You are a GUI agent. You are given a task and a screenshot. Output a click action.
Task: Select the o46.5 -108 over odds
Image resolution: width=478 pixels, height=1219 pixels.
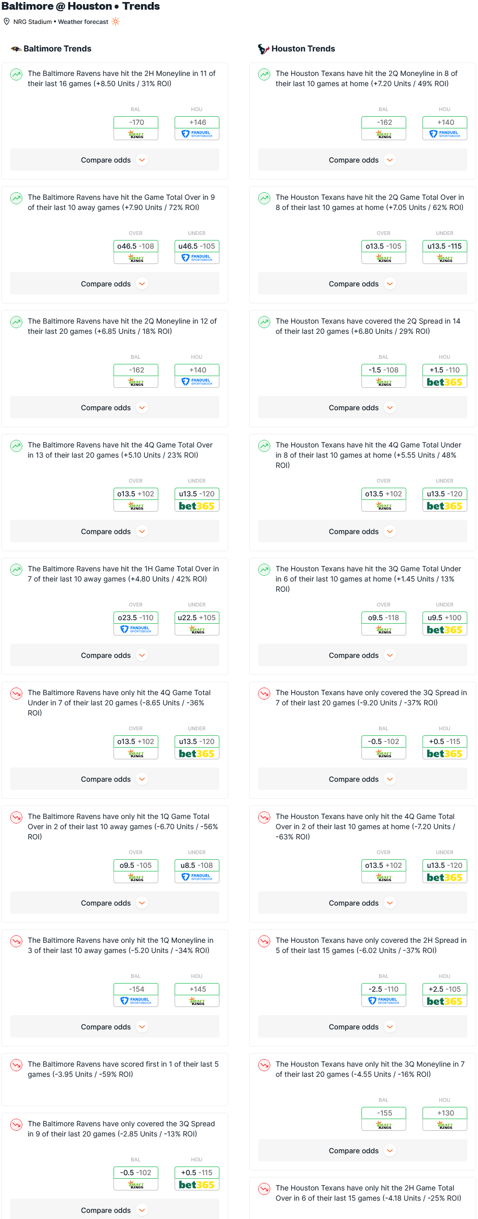point(136,246)
